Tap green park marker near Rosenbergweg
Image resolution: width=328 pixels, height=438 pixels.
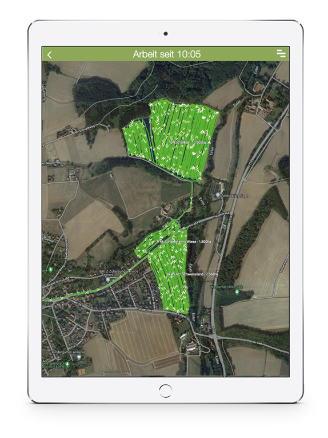[x=50, y=270]
